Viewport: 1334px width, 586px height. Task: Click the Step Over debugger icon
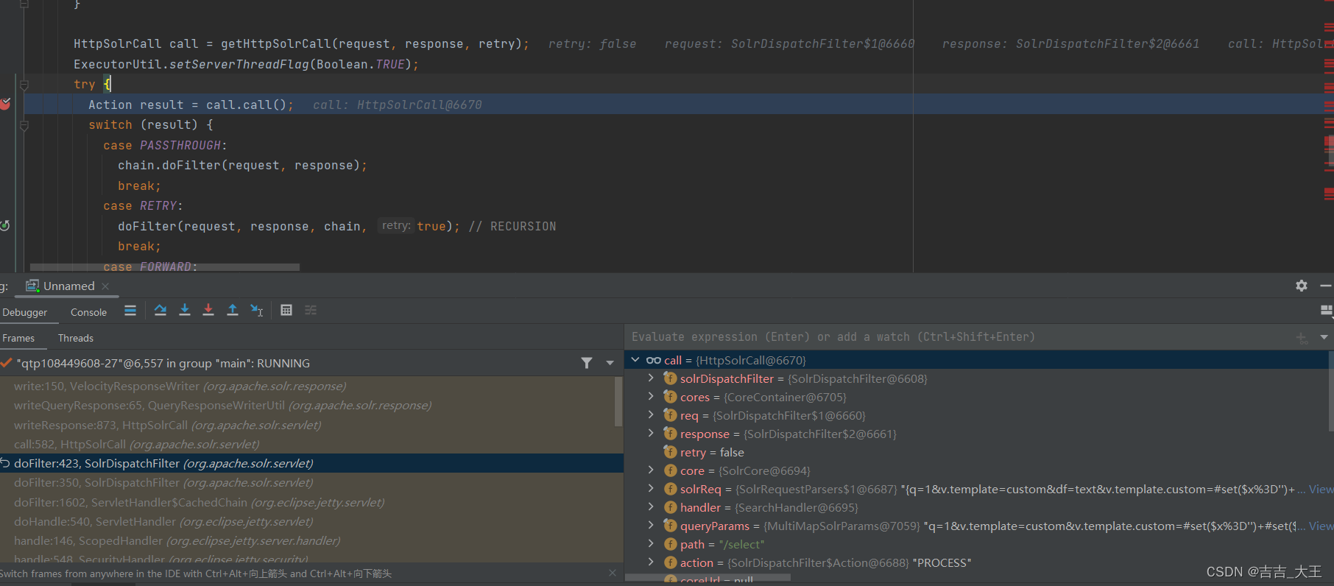tap(160, 311)
